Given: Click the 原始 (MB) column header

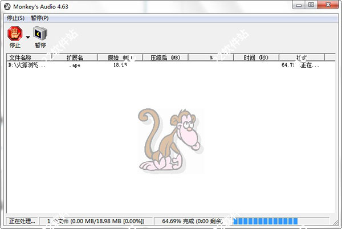Looking at the screenshot, I should 119,58.
